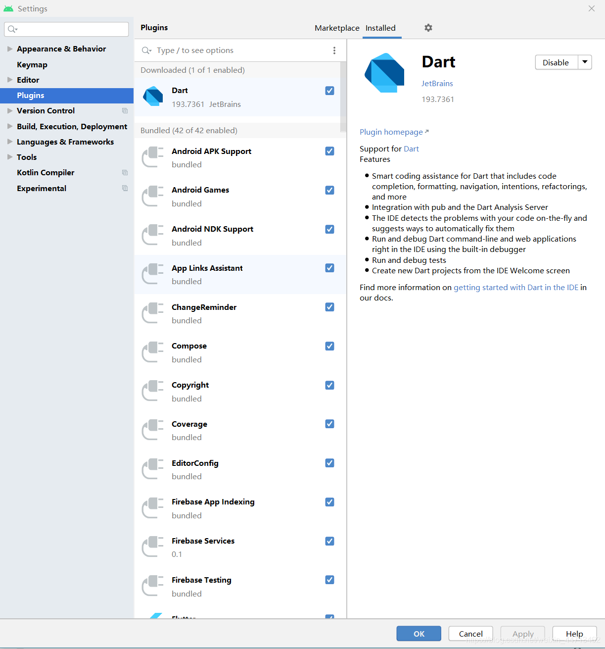Click the Android logo in the title bar

click(8, 9)
